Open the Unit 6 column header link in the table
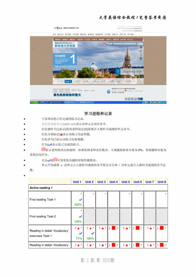Image resolution: width=196 pixels, height=277 pixels. click(138, 182)
